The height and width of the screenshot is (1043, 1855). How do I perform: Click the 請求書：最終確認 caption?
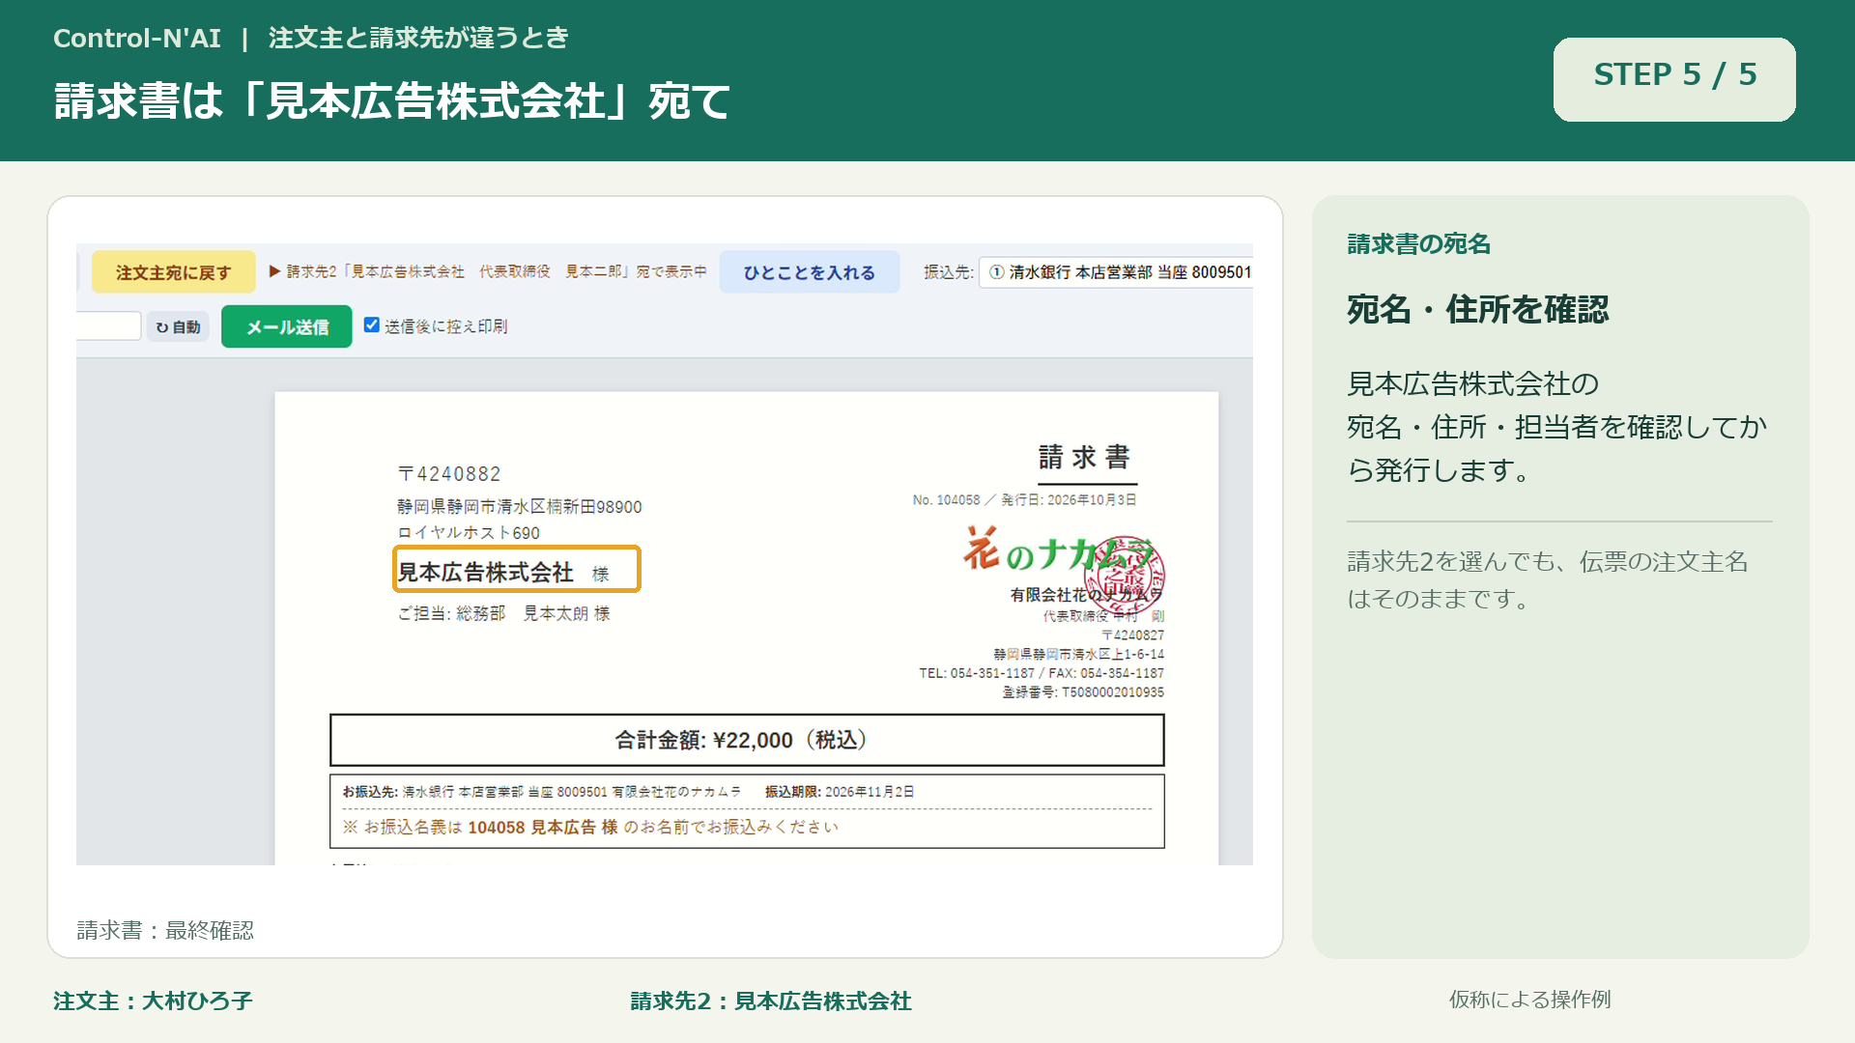click(165, 930)
